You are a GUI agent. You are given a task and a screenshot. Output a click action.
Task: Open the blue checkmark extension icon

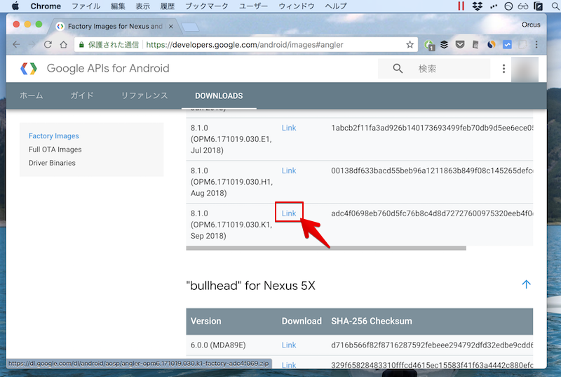507,44
